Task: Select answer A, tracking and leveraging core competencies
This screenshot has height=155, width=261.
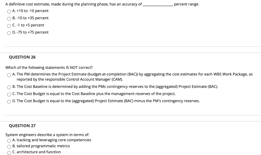Action: [9, 140]
